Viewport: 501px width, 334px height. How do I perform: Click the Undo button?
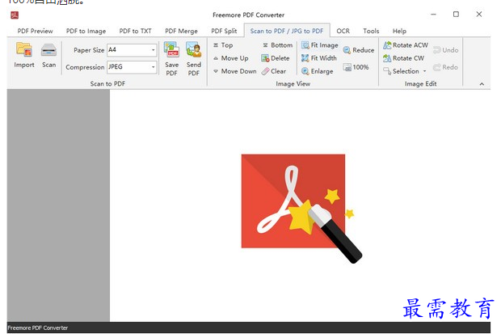[x=446, y=50]
